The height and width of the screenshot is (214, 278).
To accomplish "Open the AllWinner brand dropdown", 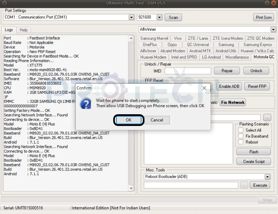I will [x=273, y=30].
